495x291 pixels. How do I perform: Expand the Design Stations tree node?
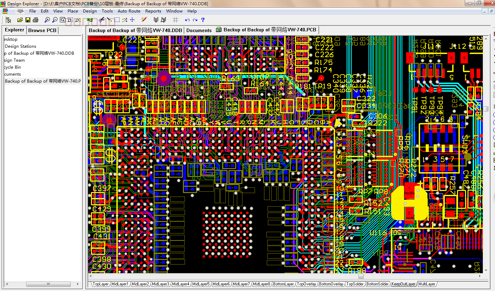point(20,46)
